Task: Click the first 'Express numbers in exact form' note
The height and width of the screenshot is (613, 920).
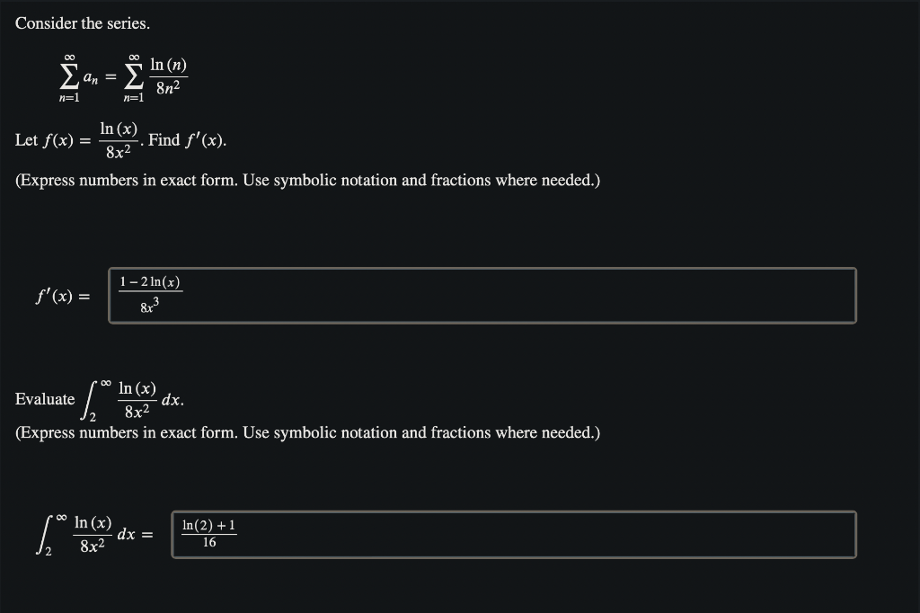Action: [309, 180]
